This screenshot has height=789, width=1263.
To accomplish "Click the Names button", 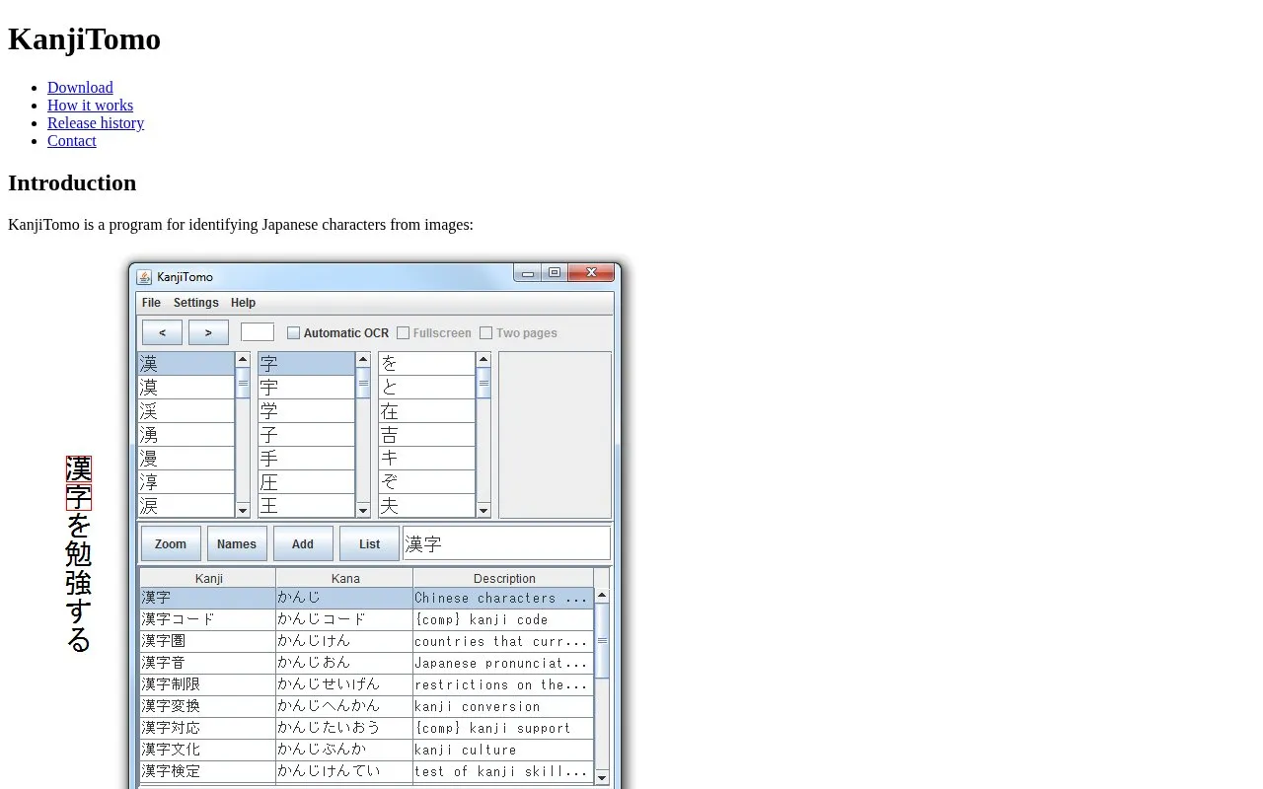I will pyautogui.click(x=237, y=543).
